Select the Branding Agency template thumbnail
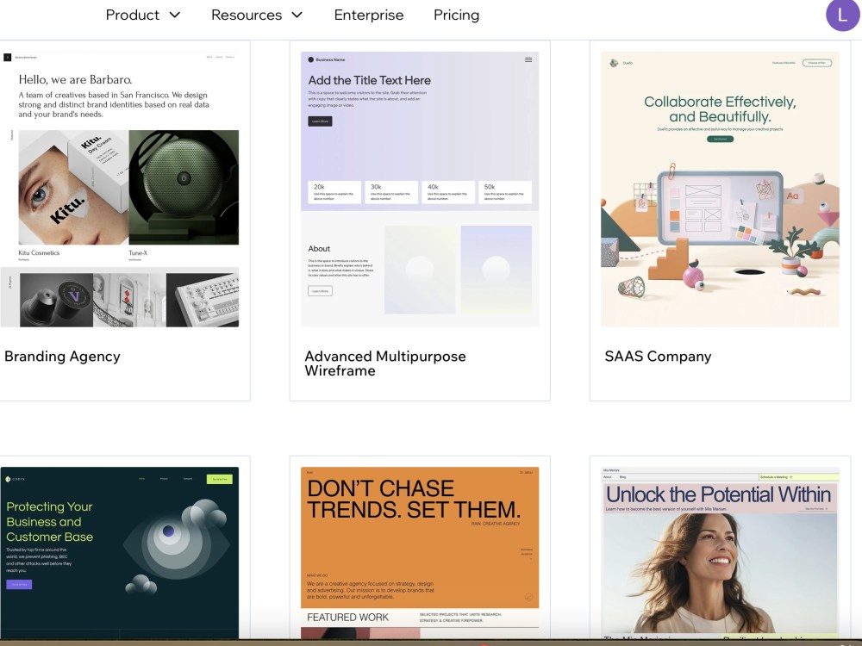 click(x=120, y=189)
